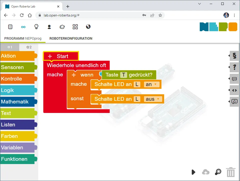Run the program with the play button

tap(193, 172)
